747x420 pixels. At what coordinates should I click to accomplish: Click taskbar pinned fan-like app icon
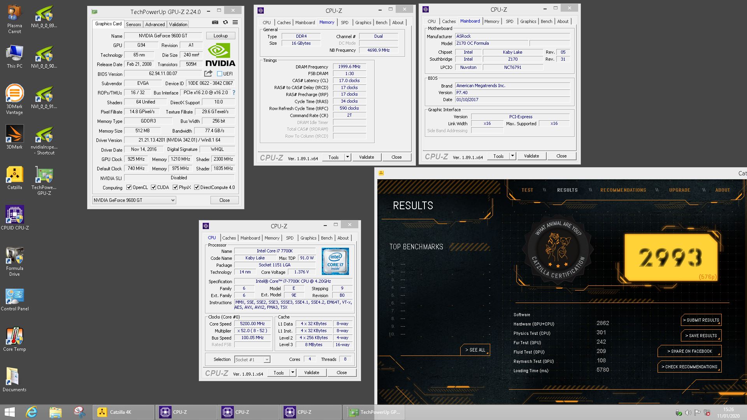(x=79, y=412)
